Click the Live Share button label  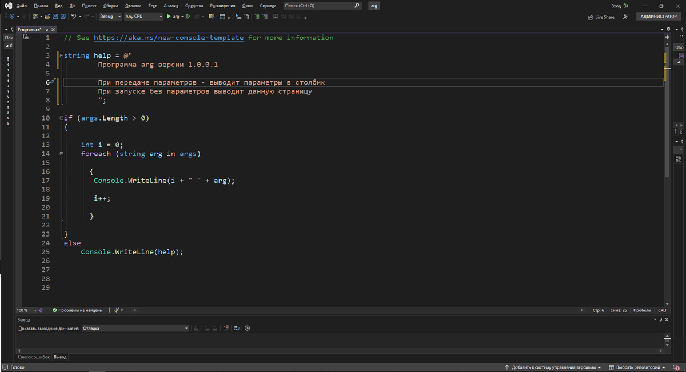(x=605, y=17)
